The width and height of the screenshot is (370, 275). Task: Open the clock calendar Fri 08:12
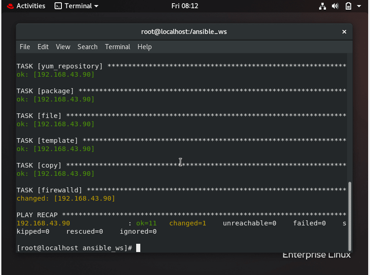pyautogui.click(x=185, y=6)
